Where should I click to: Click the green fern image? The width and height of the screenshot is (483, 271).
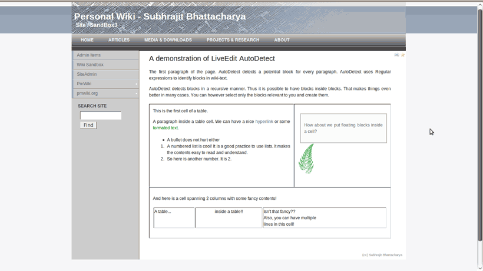click(x=306, y=159)
